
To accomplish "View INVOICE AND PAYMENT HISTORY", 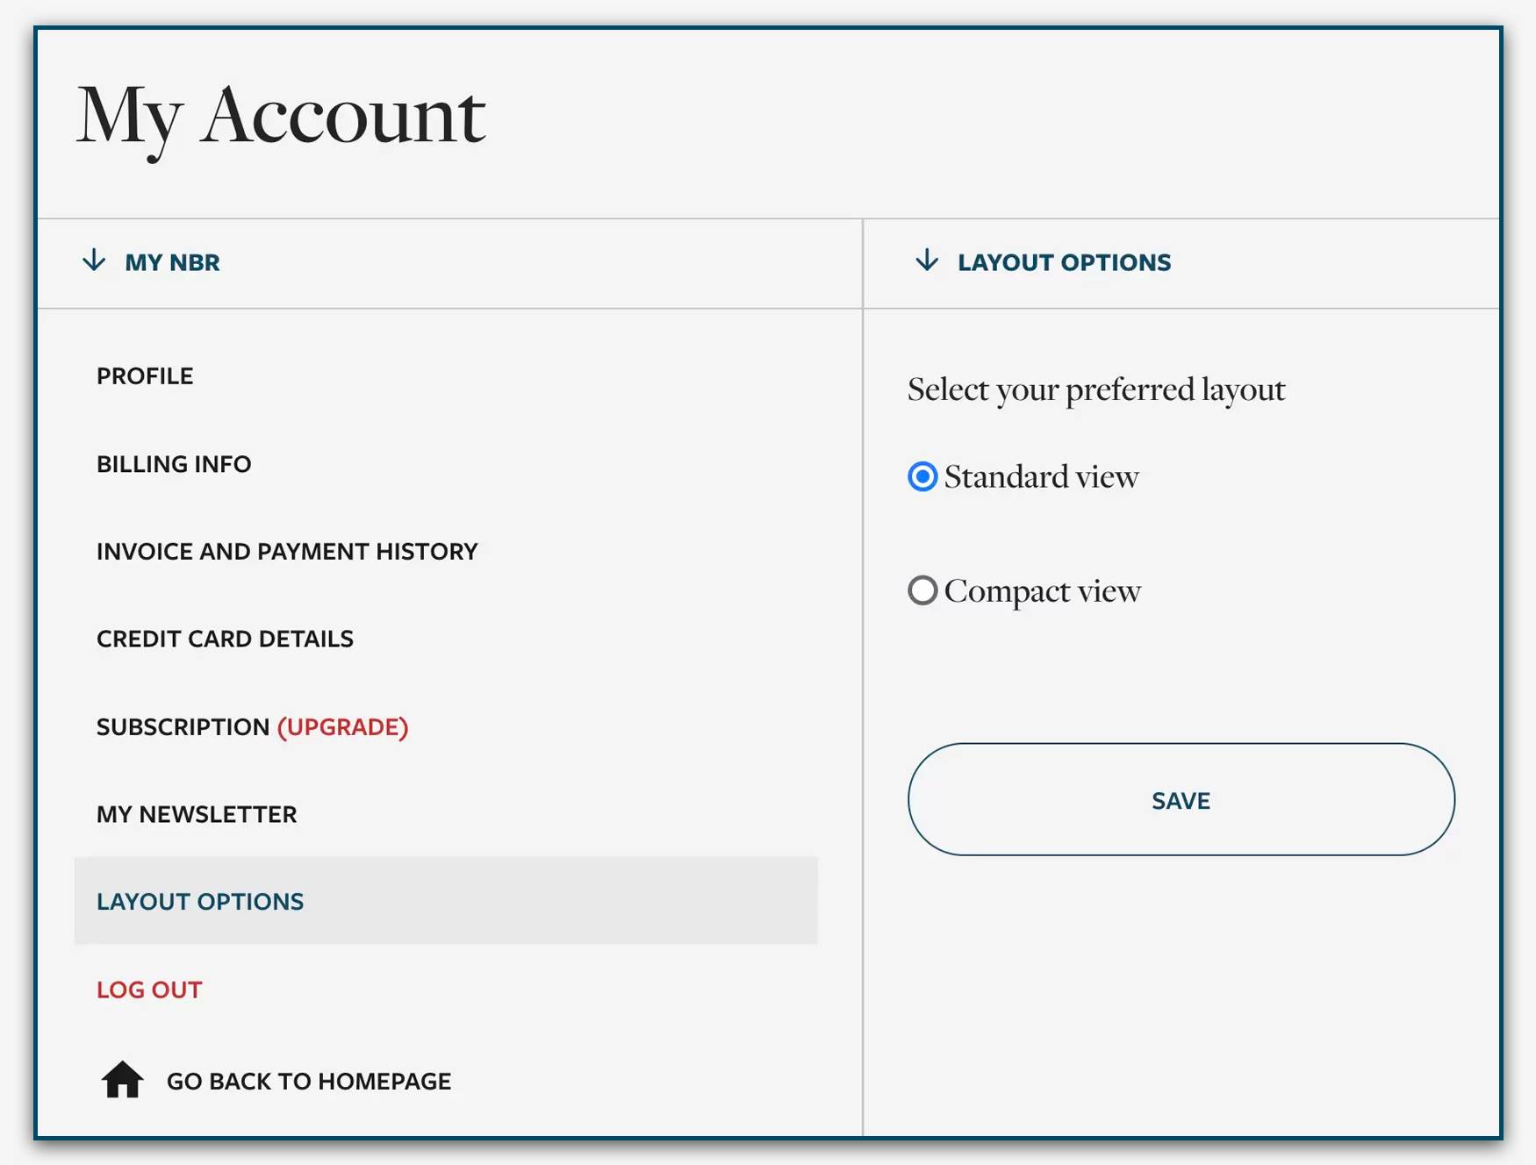I will [287, 552].
